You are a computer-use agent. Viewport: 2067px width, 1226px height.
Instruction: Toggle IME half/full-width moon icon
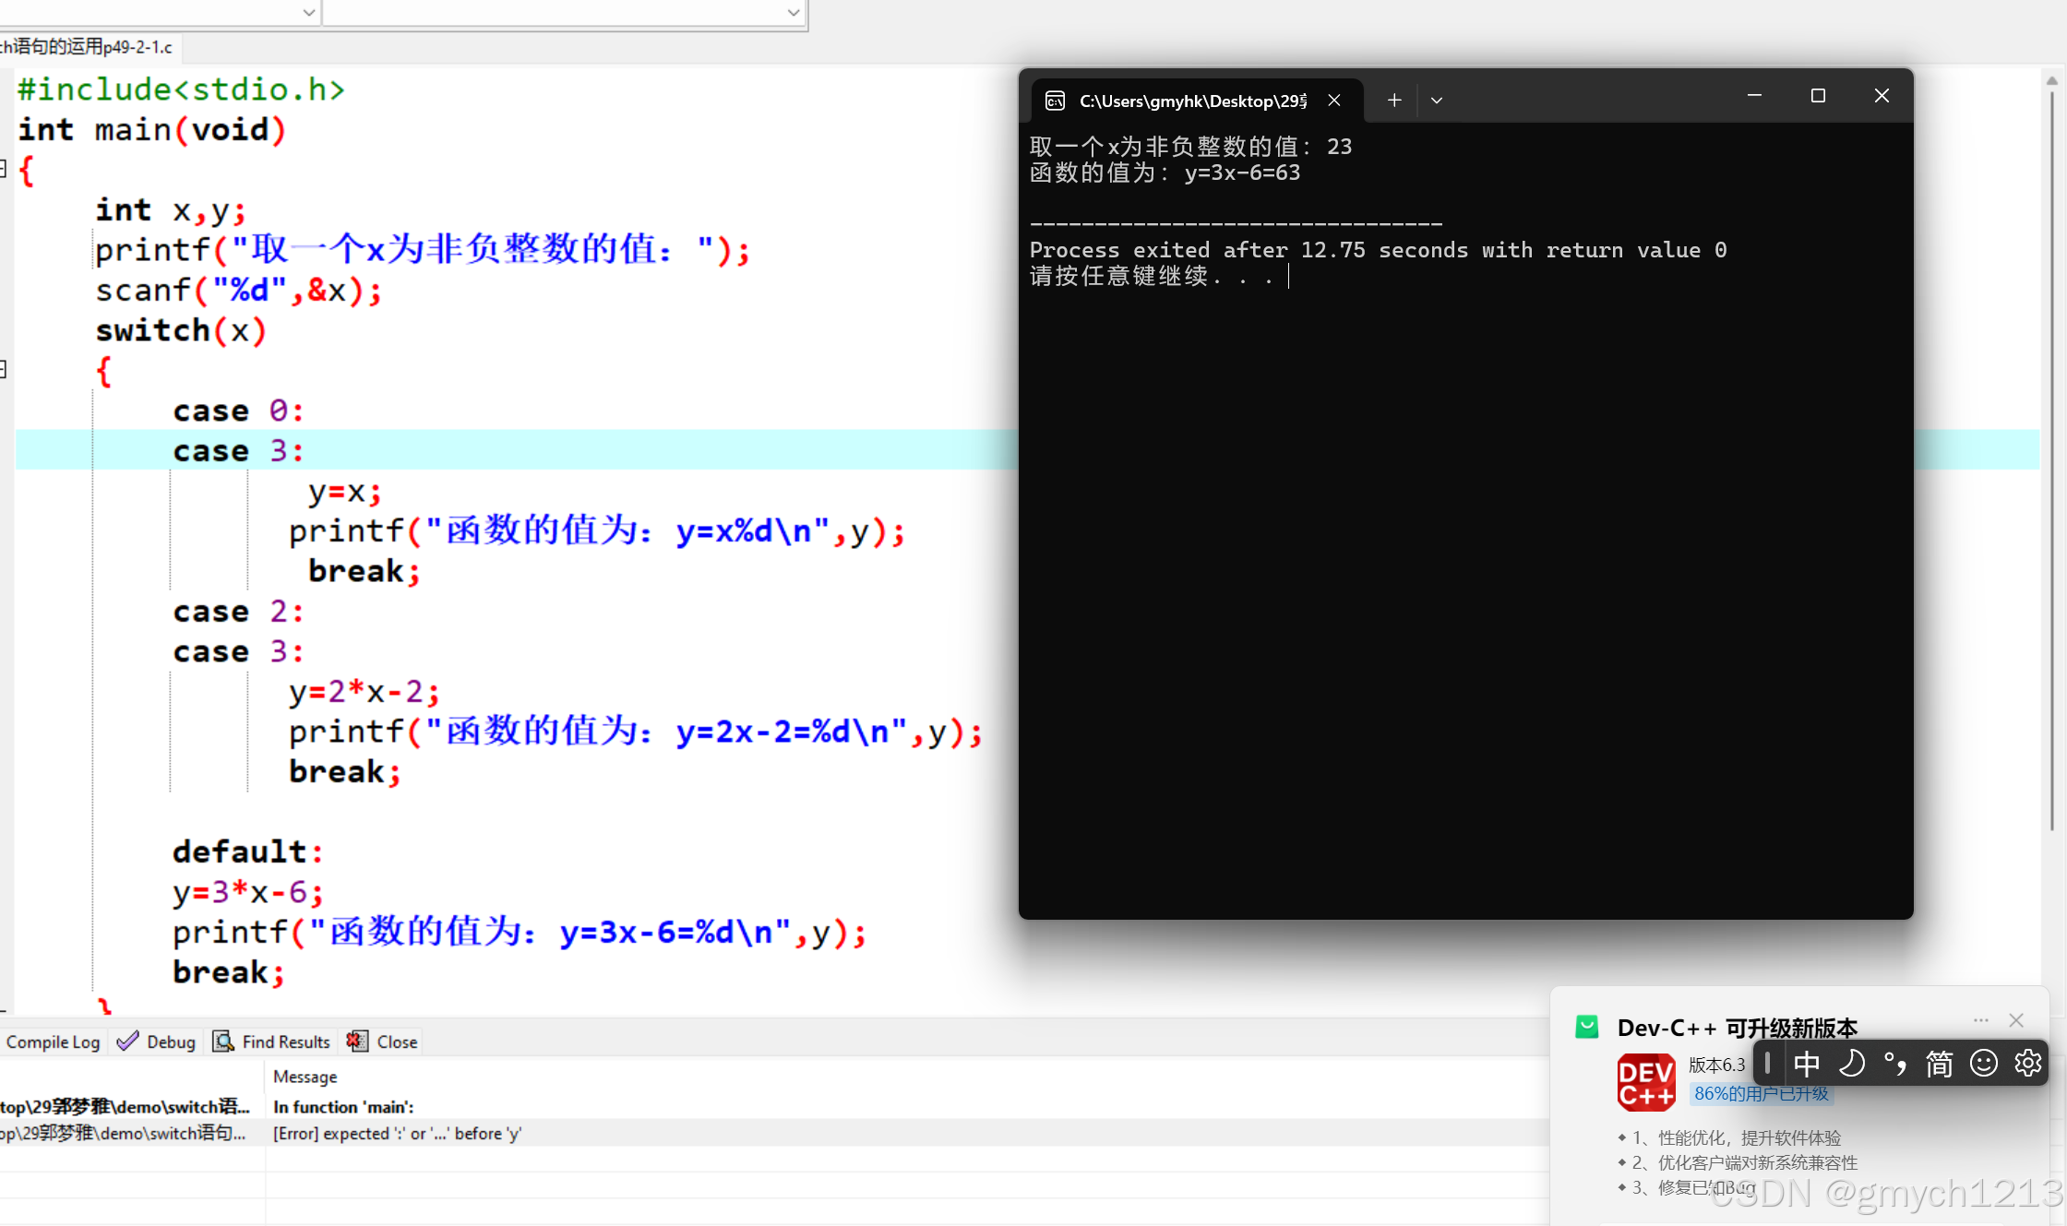1851,1064
